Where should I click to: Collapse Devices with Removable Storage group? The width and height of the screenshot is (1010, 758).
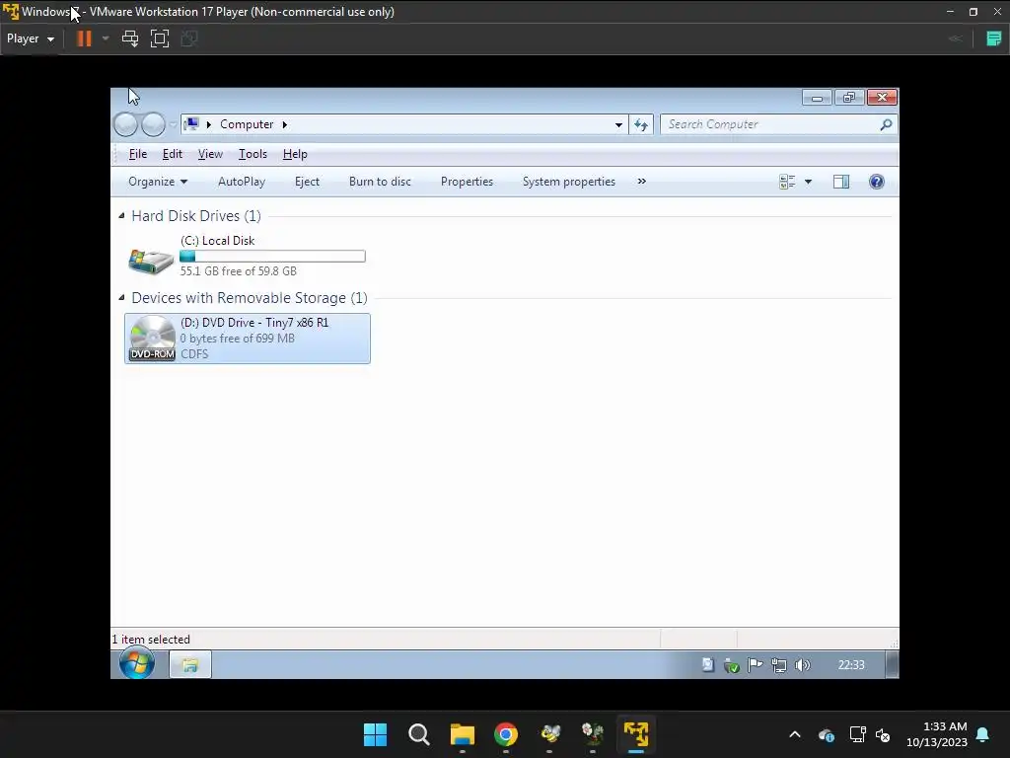pyautogui.click(x=121, y=298)
